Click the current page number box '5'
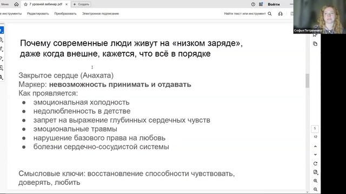Viewport: 346px width, 194px height. [315, 129]
